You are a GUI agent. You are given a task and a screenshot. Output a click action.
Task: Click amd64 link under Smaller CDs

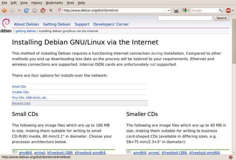point(140,153)
